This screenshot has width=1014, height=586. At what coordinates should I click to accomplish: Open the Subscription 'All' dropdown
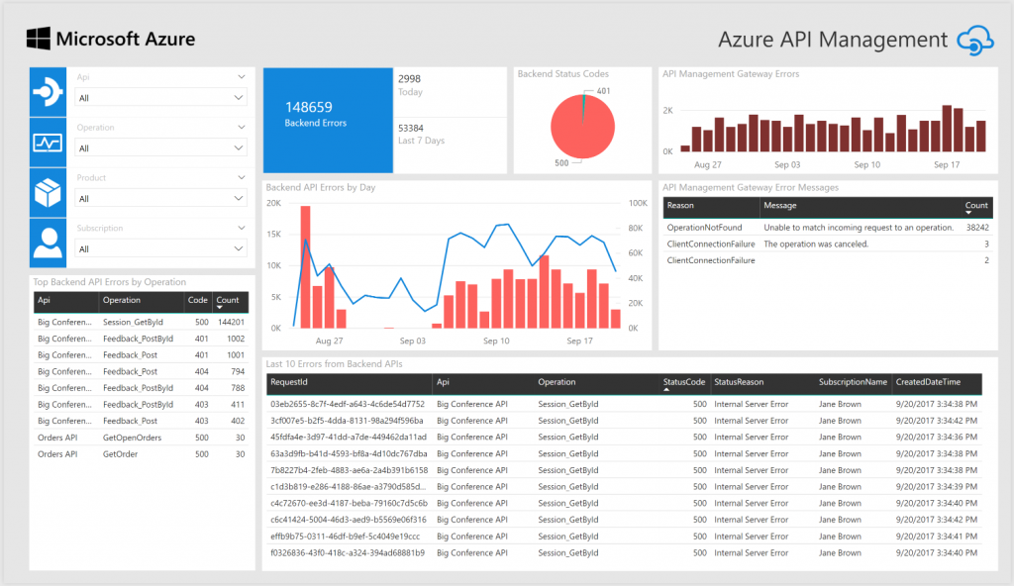tap(160, 249)
